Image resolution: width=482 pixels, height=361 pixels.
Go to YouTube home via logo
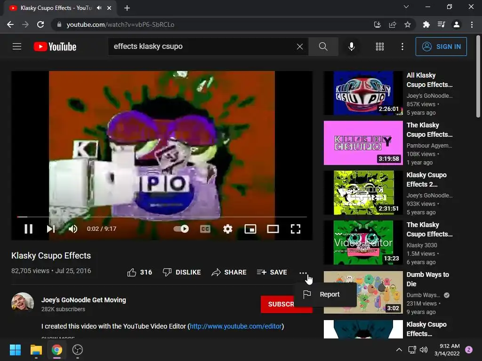click(x=55, y=47)
